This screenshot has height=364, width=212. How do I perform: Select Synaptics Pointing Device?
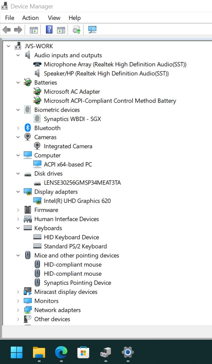coord(77,283)
